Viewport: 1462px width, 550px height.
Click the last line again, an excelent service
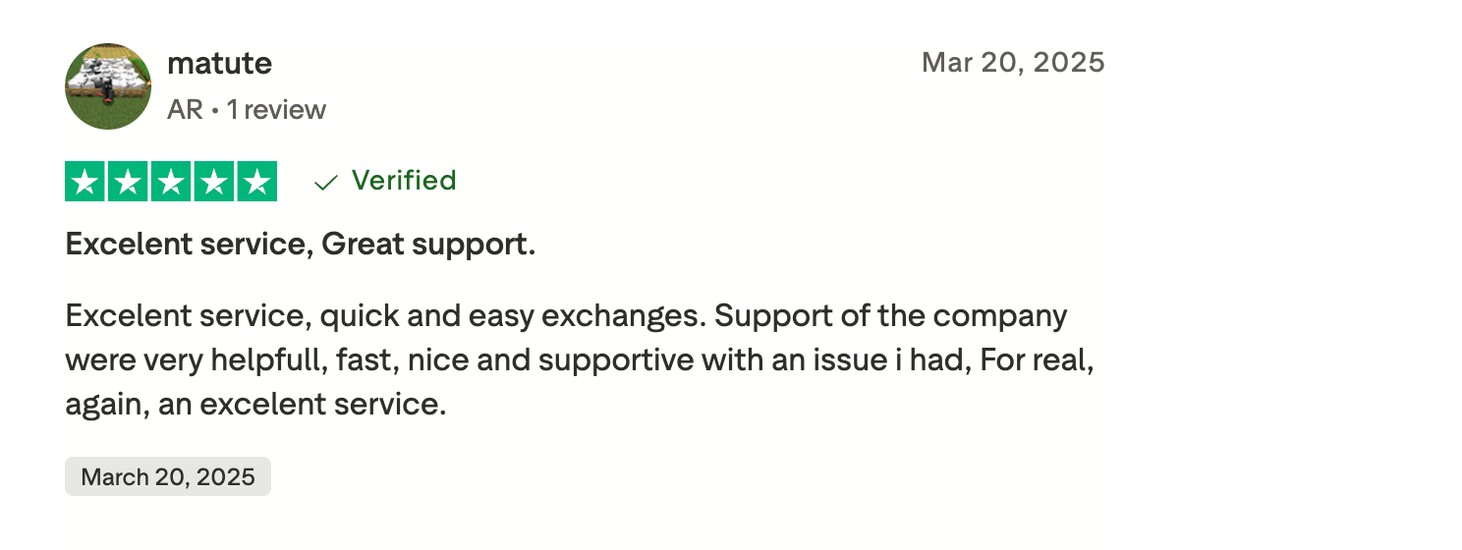(x=255, y=403)
